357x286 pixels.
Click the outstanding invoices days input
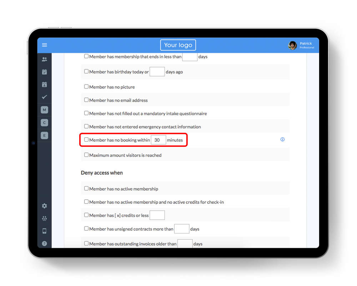pos(185,244)
